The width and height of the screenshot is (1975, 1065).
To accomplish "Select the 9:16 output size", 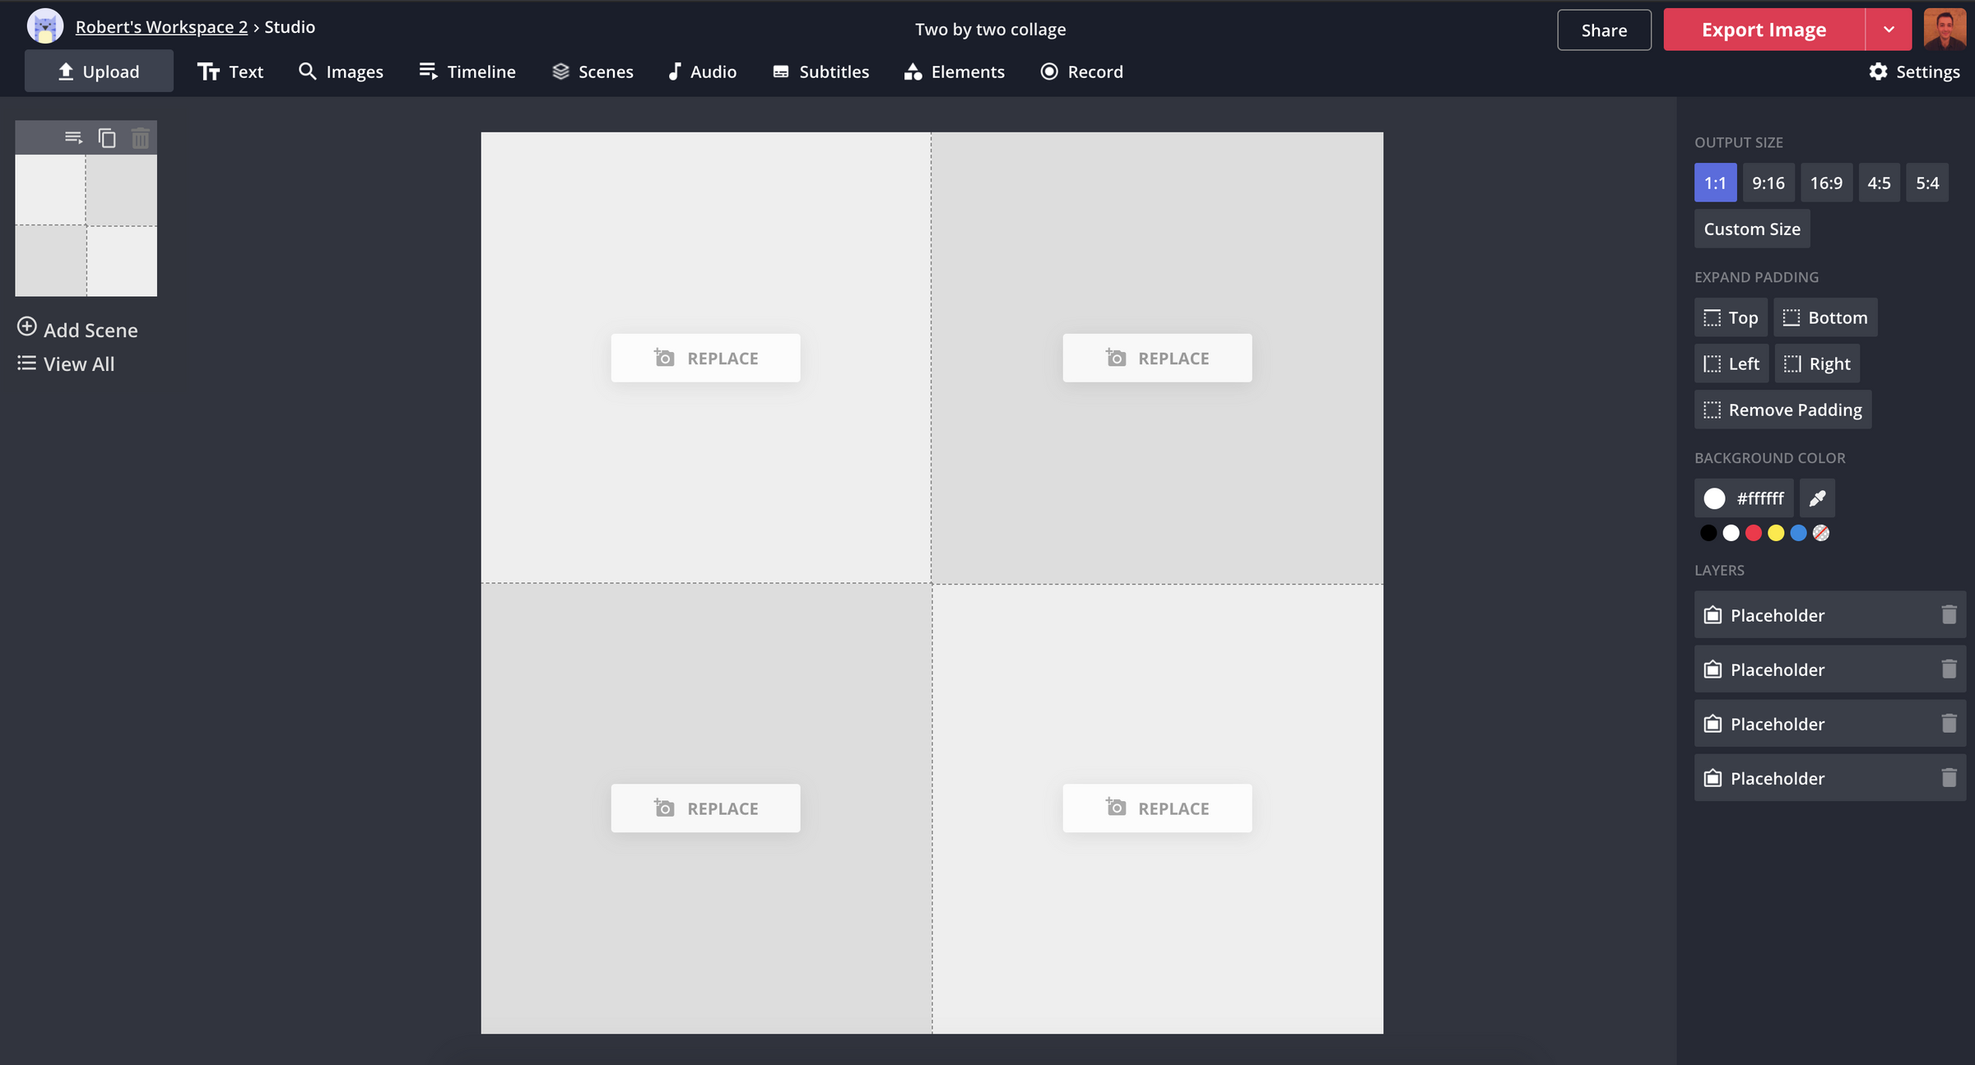I will tap(1769, 183).
